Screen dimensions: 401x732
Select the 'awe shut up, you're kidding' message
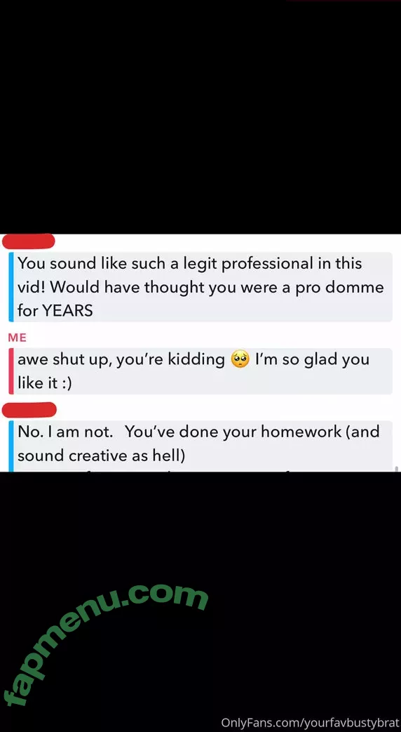pyautogui.click(x=200, y=371)
